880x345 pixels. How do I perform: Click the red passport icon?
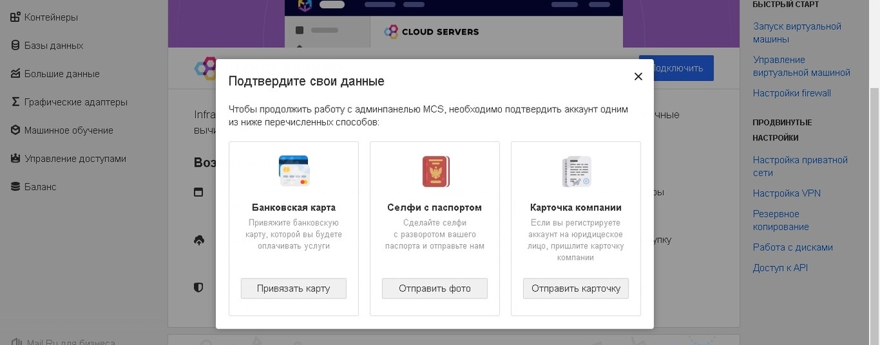point(435,171)
